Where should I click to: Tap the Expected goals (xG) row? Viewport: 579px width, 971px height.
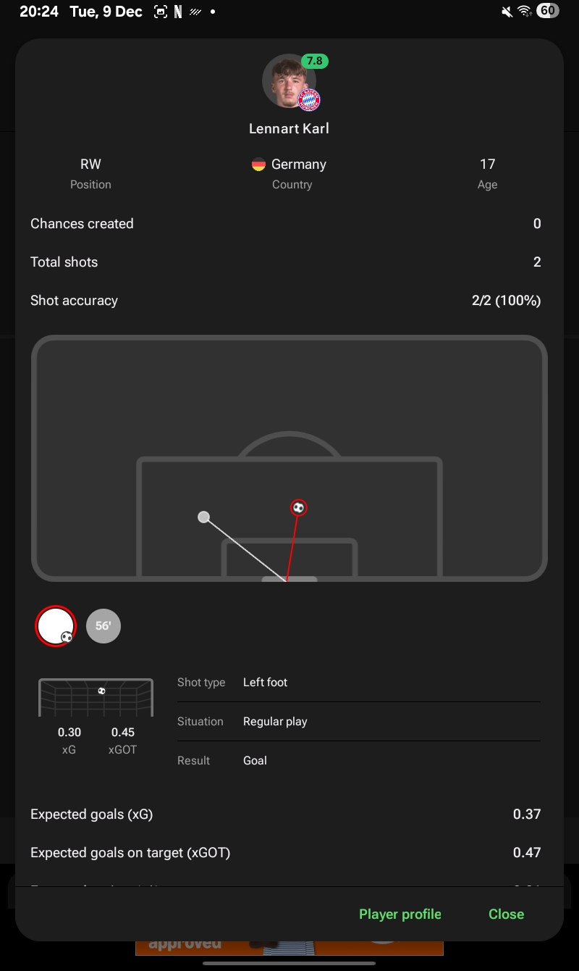(286, 814)
